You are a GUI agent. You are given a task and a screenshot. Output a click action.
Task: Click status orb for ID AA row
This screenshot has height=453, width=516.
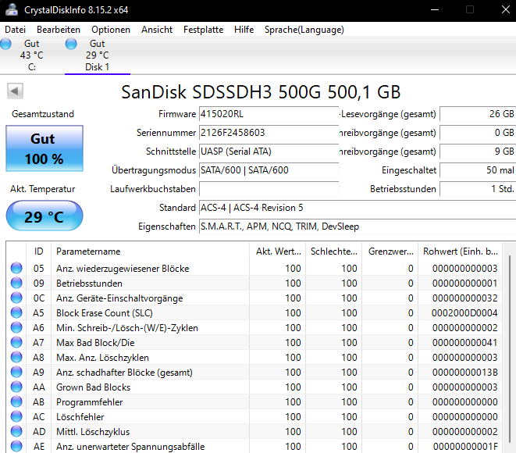[16, 387]
